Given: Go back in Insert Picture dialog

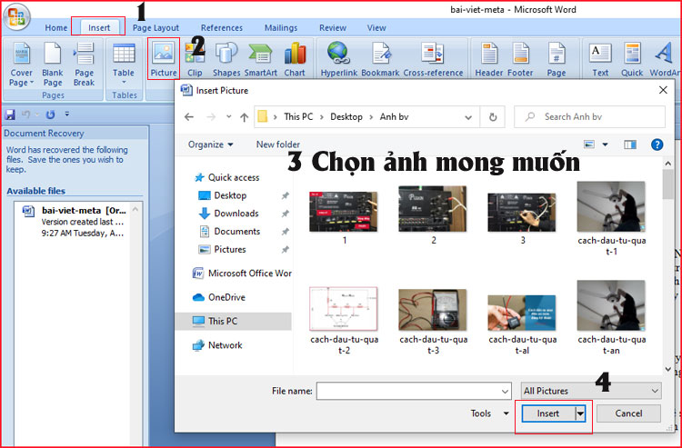Looking at the screenshot, I should click(x=189, y=117).
